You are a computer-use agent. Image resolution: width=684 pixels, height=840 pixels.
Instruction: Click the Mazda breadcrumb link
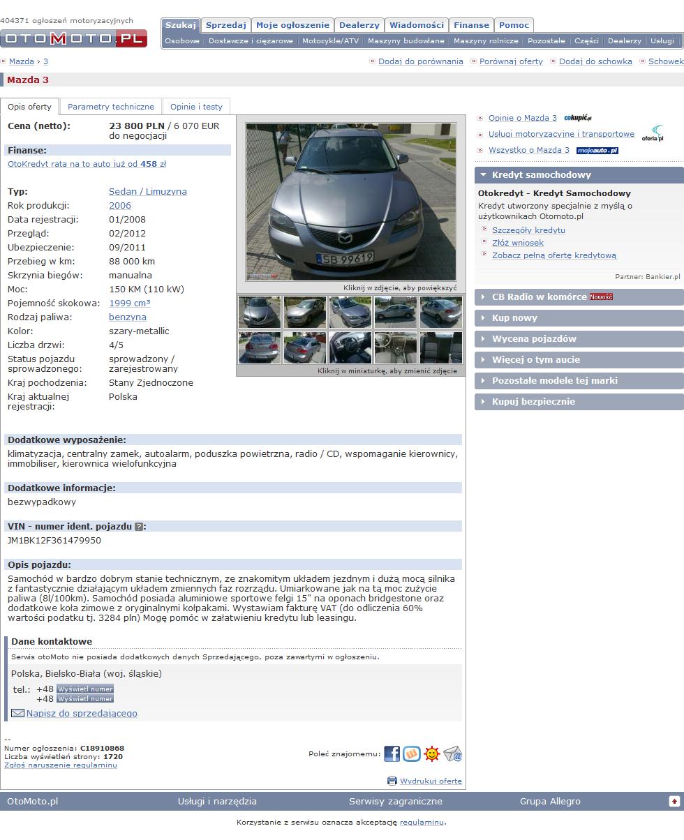pos(21,61)
